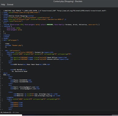Collapse the head tag fold arrow

2,14
